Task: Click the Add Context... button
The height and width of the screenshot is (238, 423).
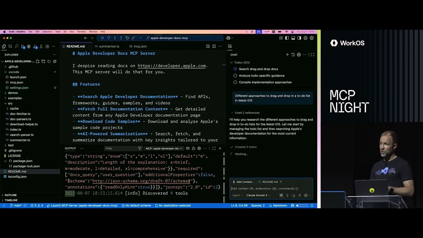Action: (243, 182)
